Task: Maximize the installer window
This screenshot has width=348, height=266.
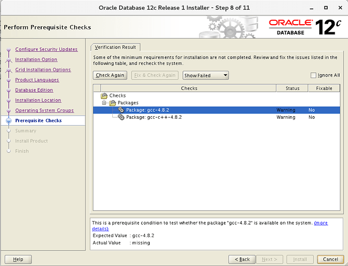Action: 326,8
